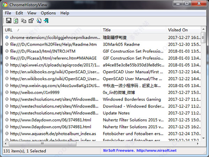Click visited date 2017-12-25 16:2..
Screen dimensions: 209x157
[185, 127]
